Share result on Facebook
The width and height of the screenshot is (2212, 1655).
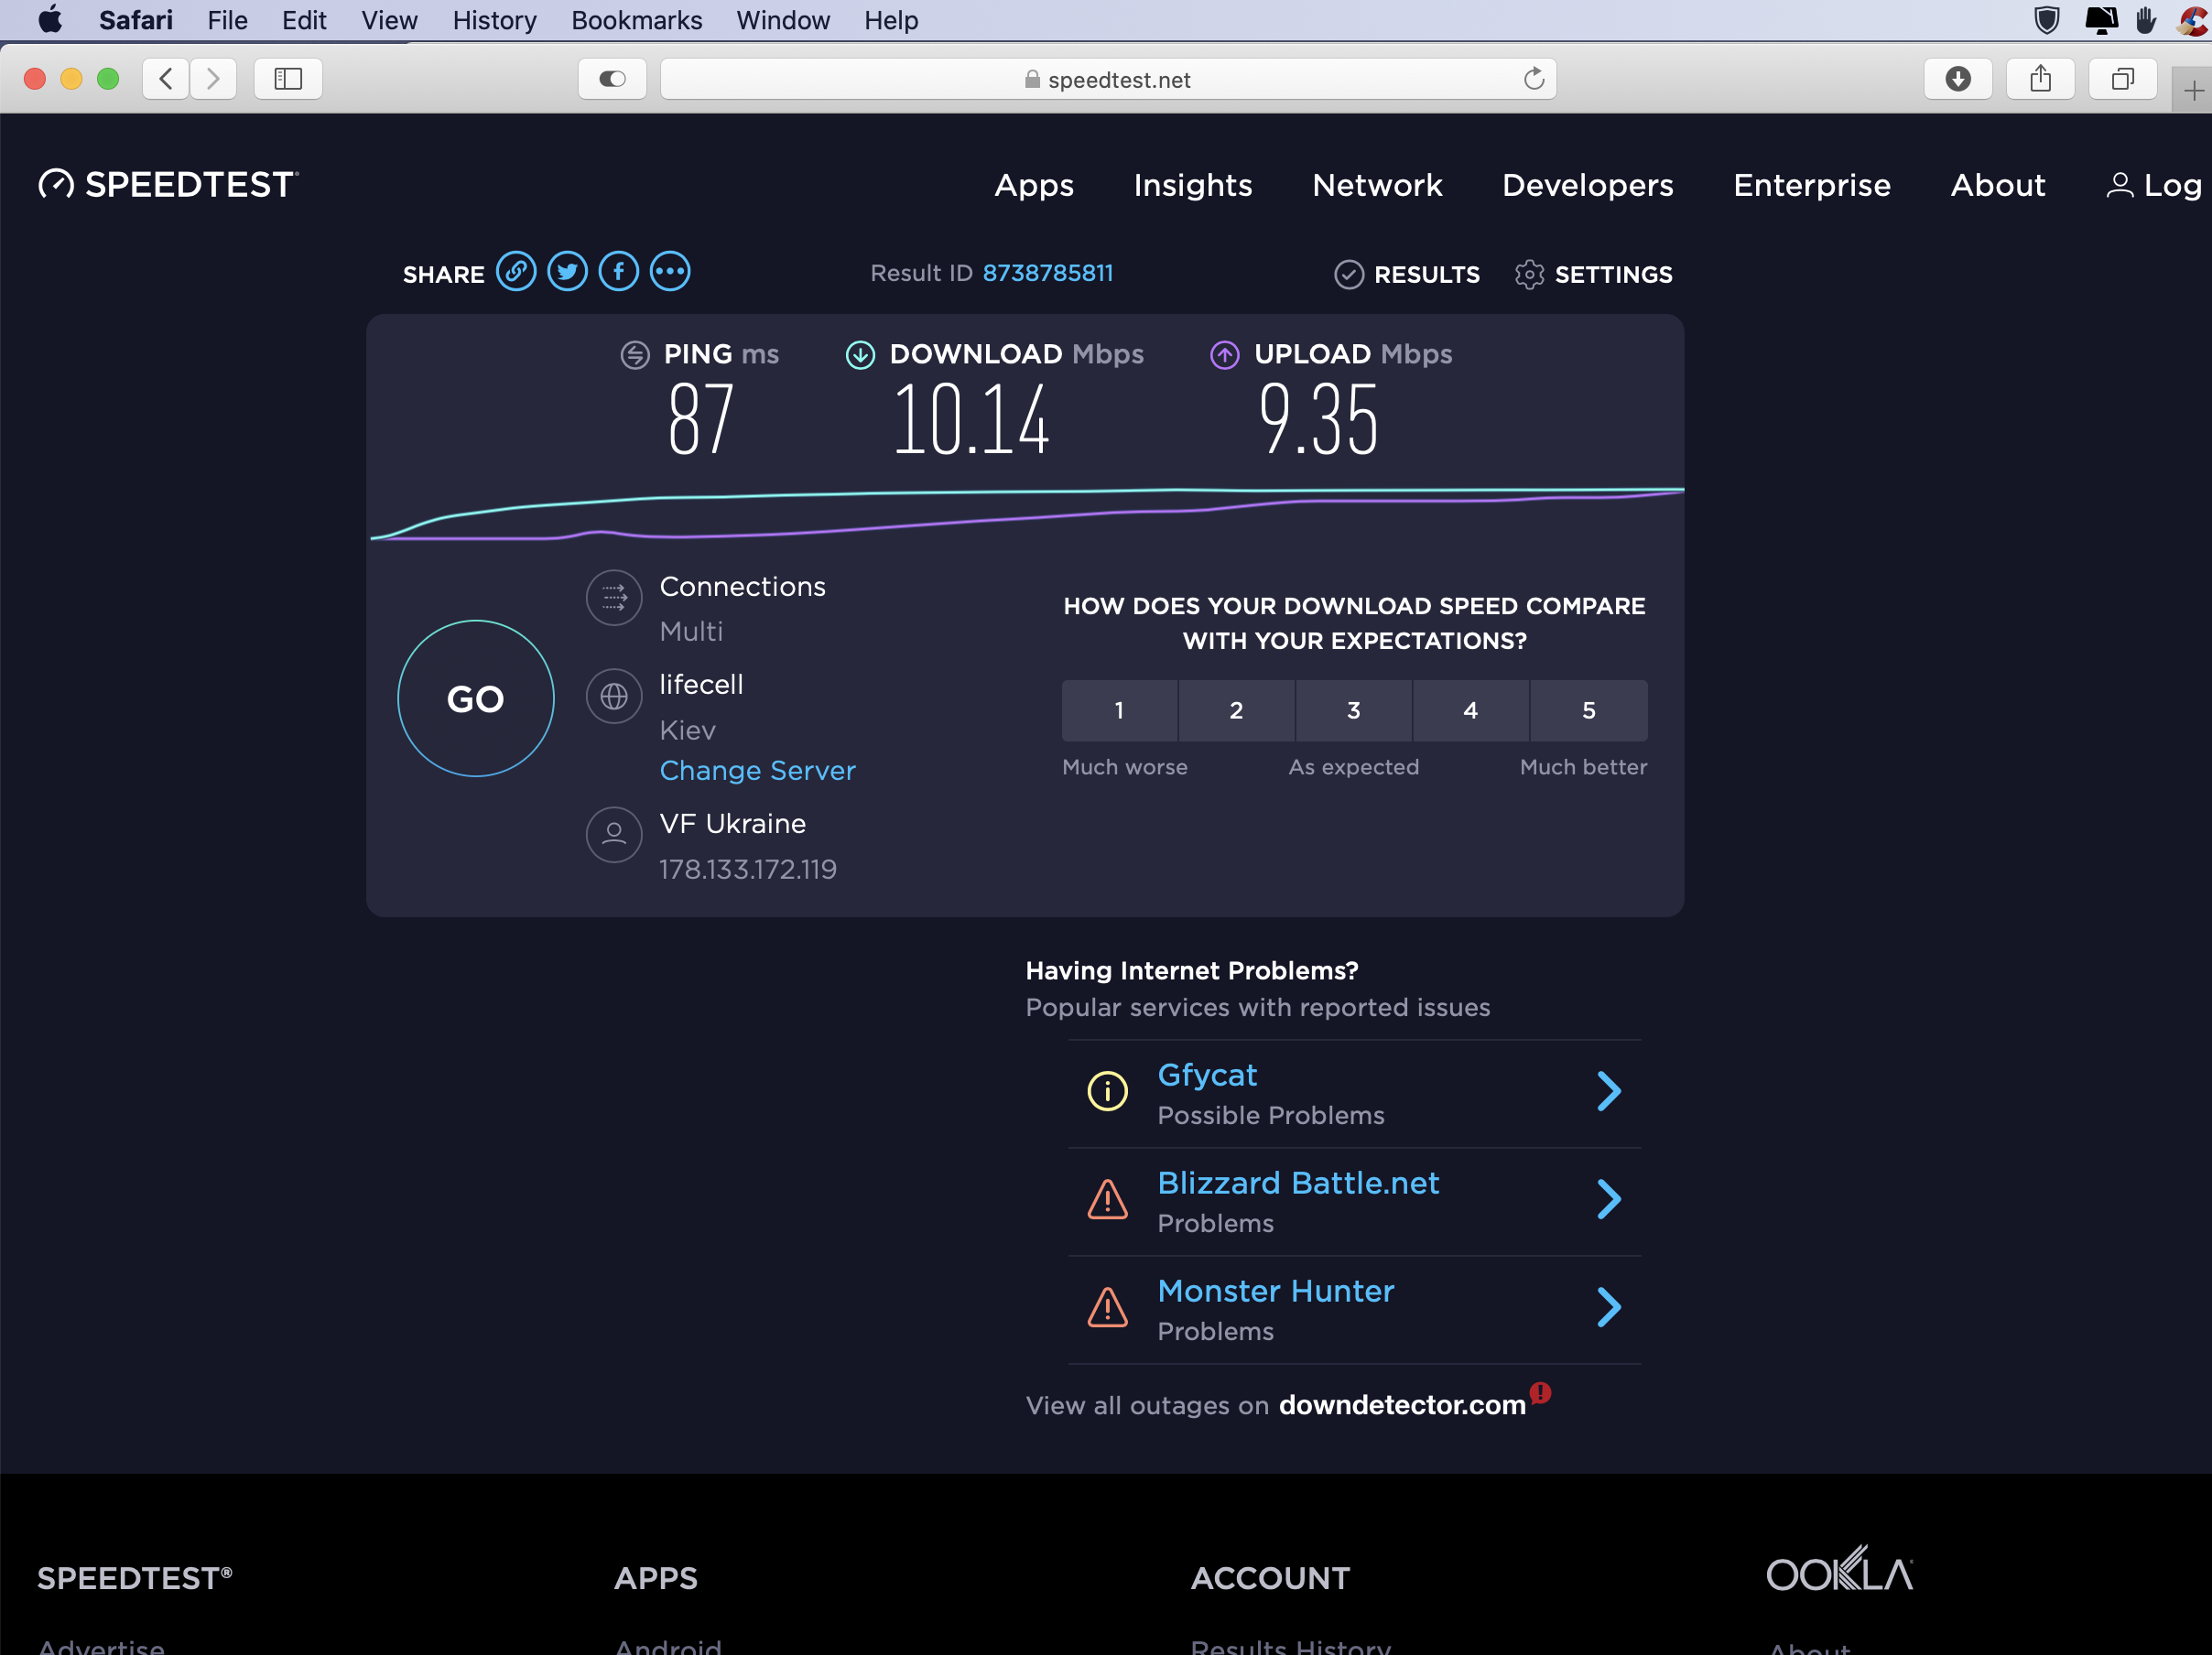(619, 272)
